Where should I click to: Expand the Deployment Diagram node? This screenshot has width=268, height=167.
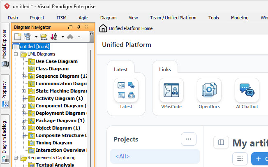pos(23,113)
